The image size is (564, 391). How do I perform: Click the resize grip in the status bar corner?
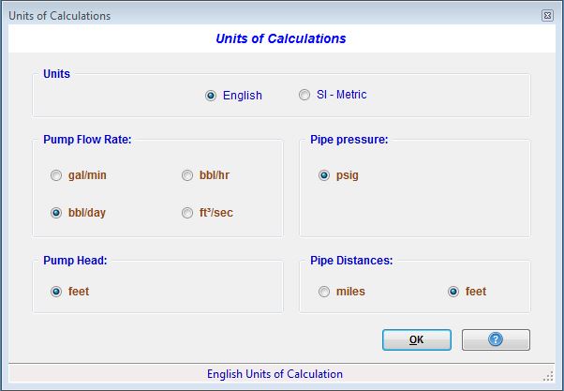pos(548,376)
